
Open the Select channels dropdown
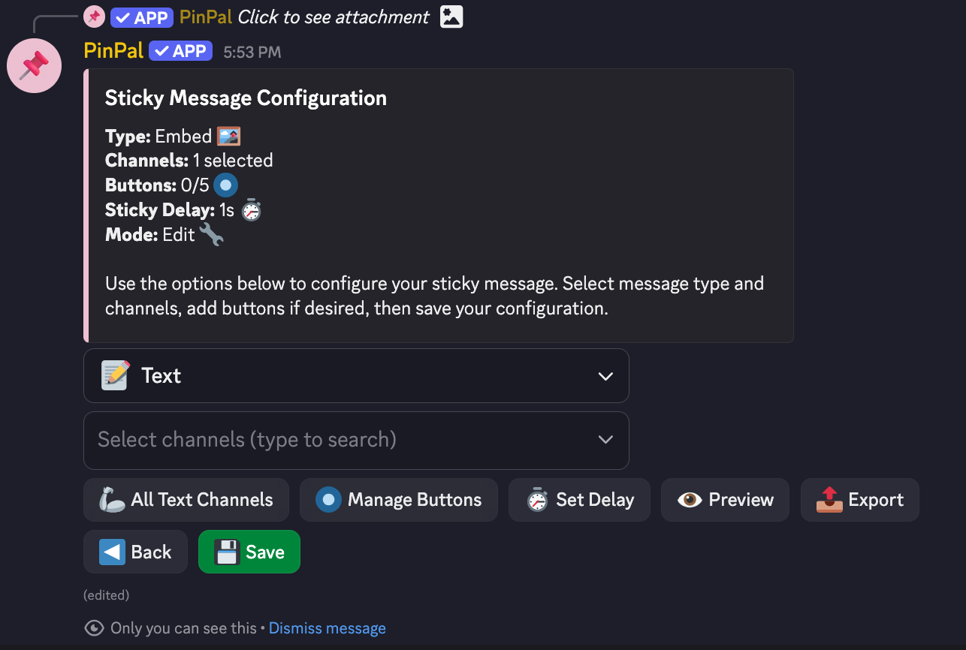[356, 440]
